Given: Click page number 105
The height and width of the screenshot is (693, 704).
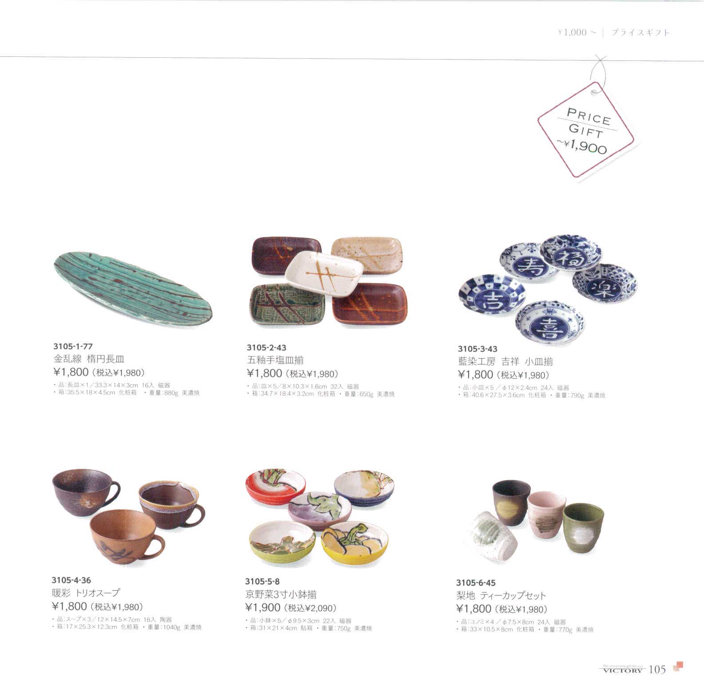Looking at the screenshot, I should 657,669.
